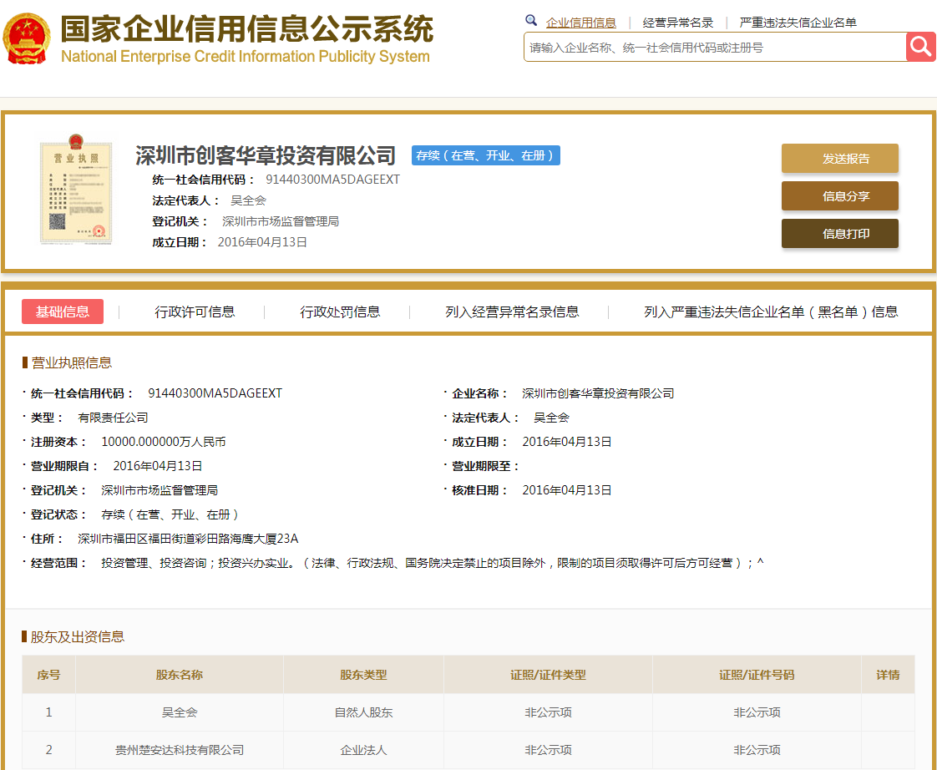This screenshot has width=937, height=770.
Task: Switch to the 行政处罚信息 tab
Action: pyautogui.click(x=340, y=312)
